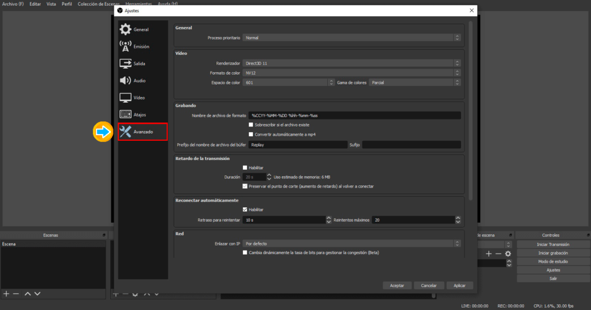Click the add scene plus icon
The width and height of the screenshot is (591, 310).
coord(6,294)
